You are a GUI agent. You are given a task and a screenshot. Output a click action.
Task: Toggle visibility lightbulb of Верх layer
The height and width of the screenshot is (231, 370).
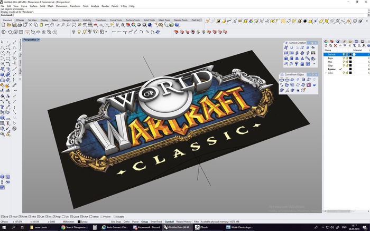344,58
